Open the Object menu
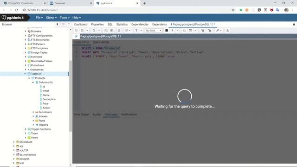Viewport: 297px width, 167px height. click(x=51, y=18)
